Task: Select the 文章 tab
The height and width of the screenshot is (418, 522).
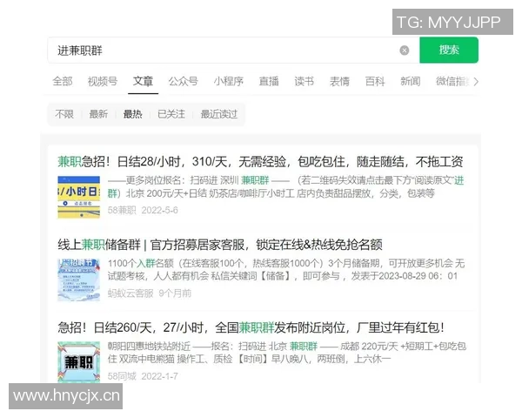Action: 144,81
